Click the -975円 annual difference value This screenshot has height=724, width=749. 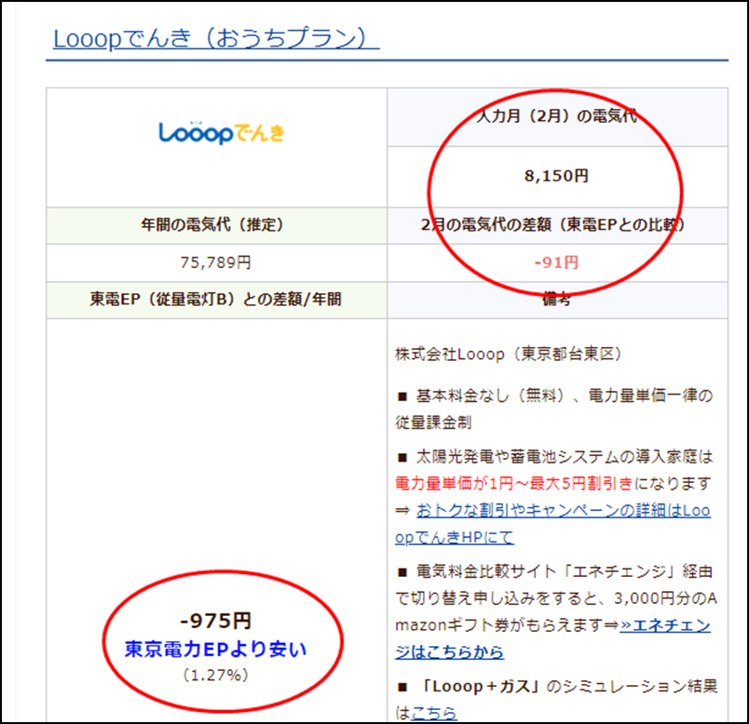point(216,621)
